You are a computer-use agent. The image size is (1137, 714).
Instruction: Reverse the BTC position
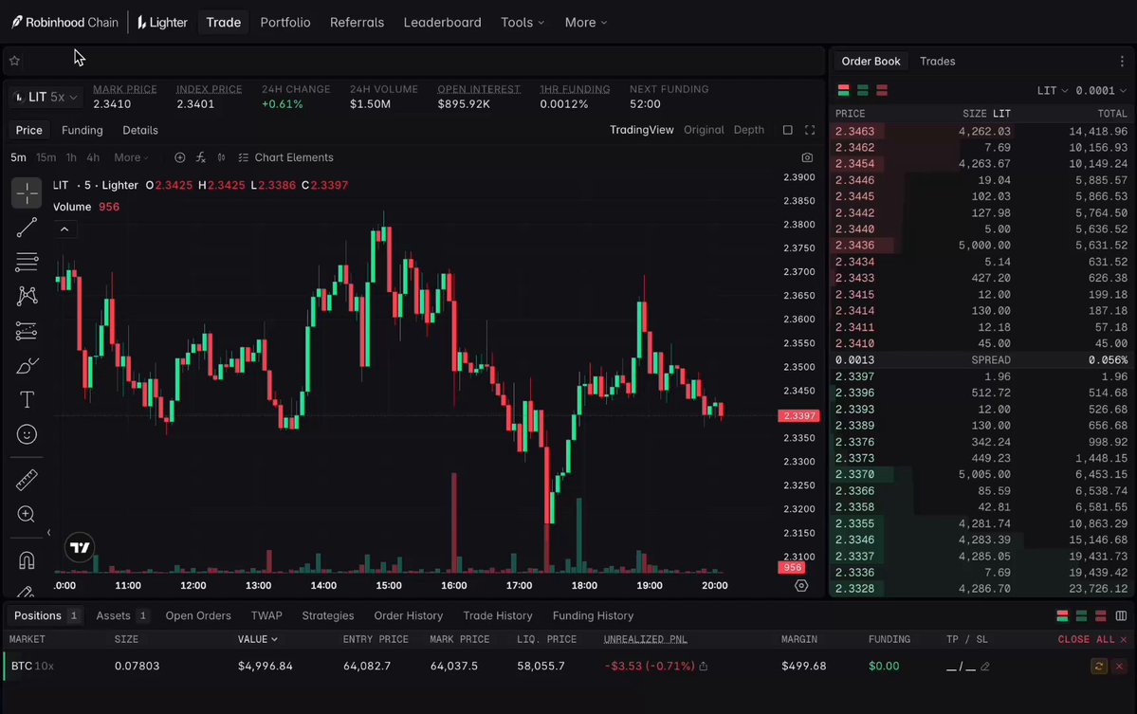pyautogui.click(x=1098, y=667)
